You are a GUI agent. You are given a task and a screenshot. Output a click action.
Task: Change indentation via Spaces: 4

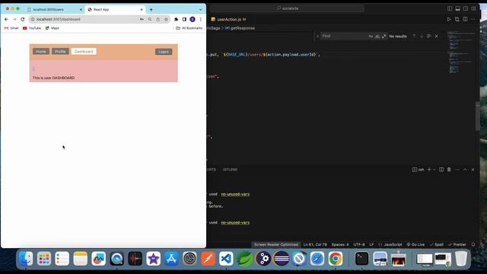[340, 244]
